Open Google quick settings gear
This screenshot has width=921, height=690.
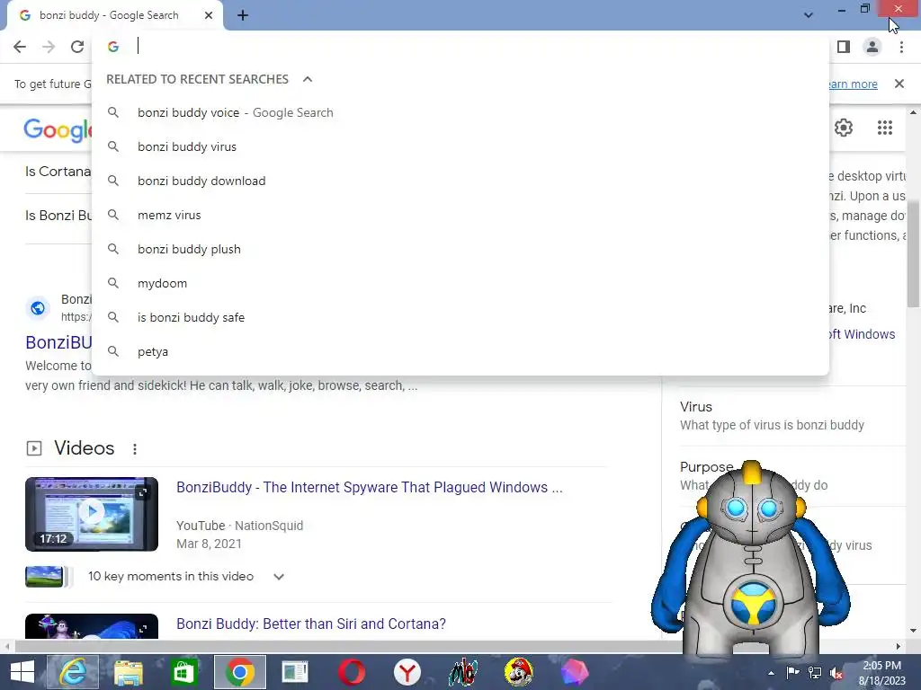844,128
